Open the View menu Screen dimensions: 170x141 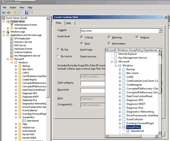(22, 8)
